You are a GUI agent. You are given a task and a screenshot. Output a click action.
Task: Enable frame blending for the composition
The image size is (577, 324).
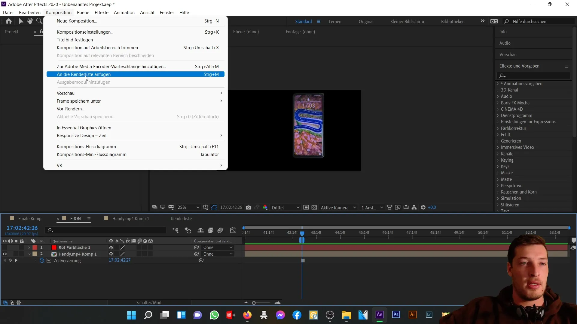click(x=210, y=230)
